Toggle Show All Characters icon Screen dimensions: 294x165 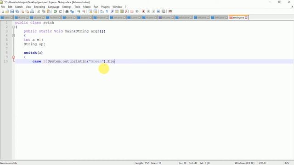pyautogui.click(x=107, y=11)
